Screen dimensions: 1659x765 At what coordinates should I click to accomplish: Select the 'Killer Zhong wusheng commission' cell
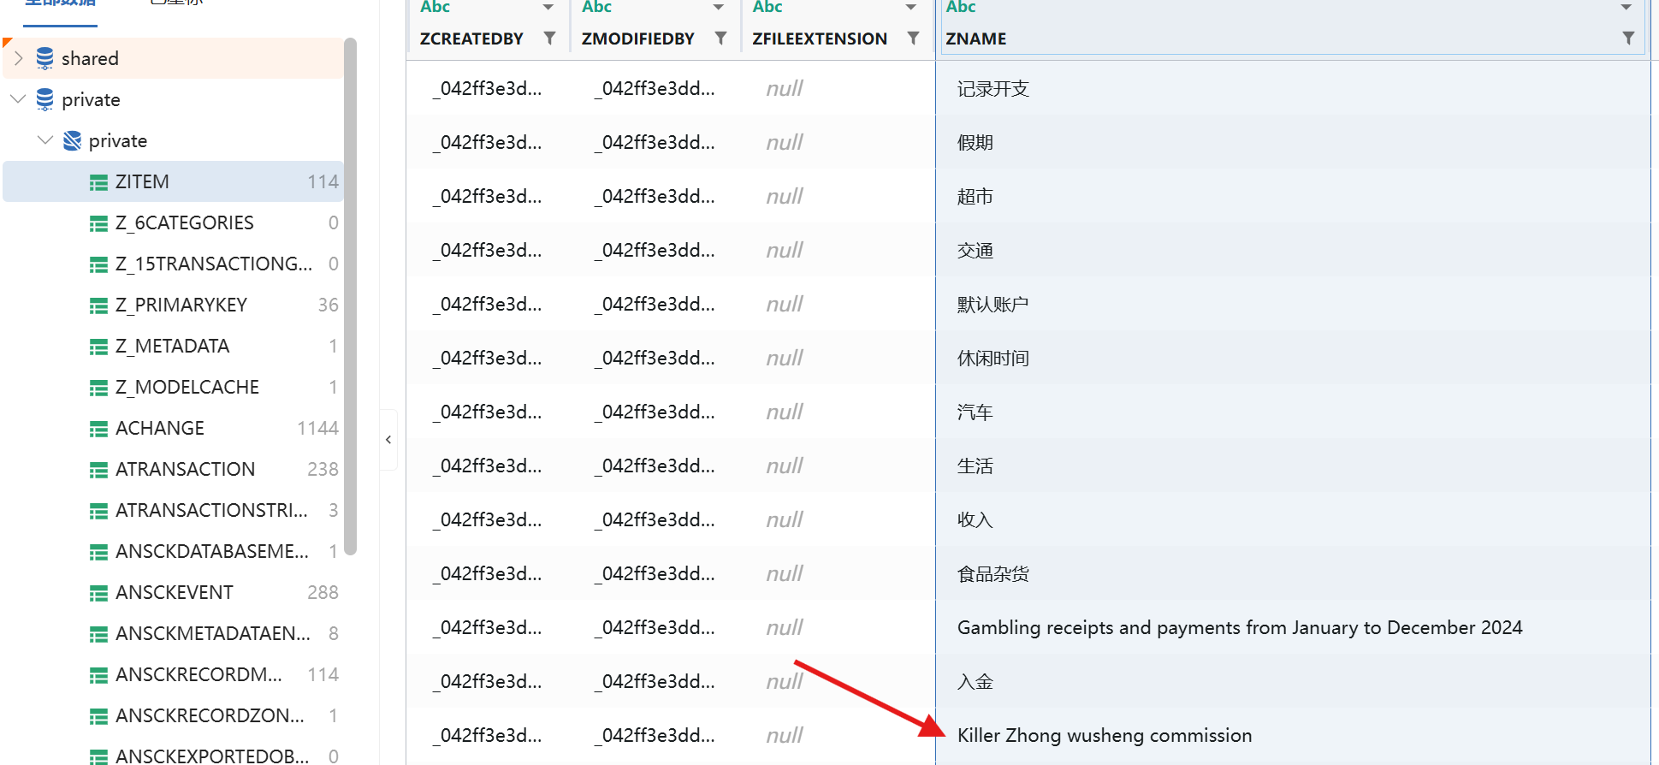1293,735
